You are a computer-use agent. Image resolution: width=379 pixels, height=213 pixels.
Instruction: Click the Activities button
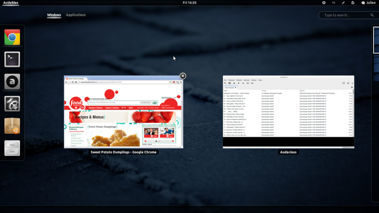pyautogui.click(x=10, y=3)
